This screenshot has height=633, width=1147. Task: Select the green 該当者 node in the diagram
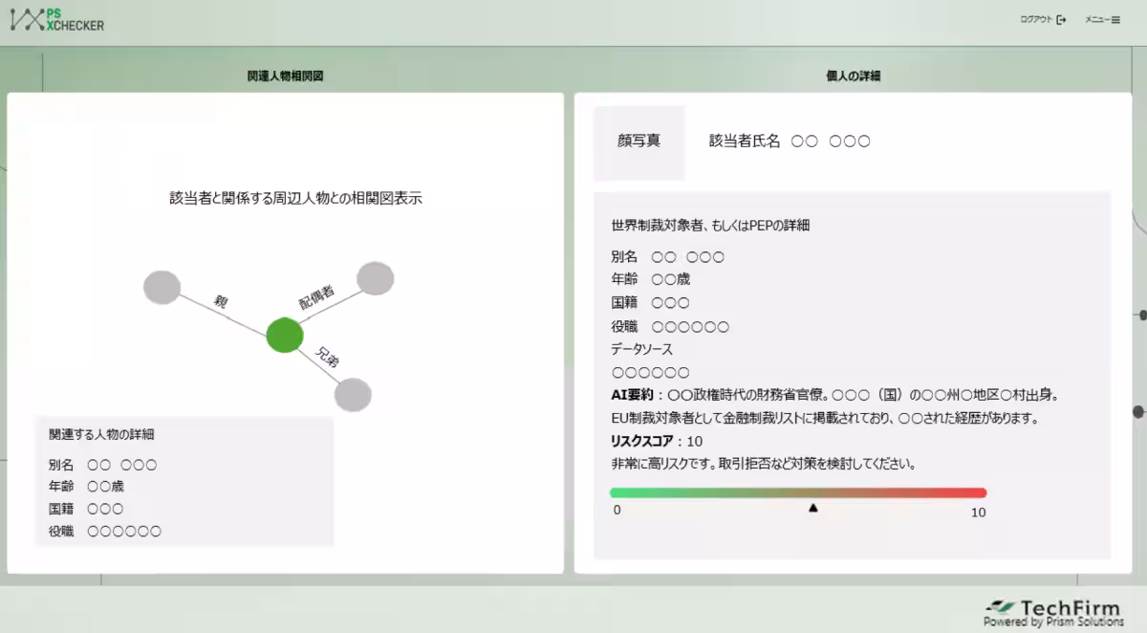[284, 337]
